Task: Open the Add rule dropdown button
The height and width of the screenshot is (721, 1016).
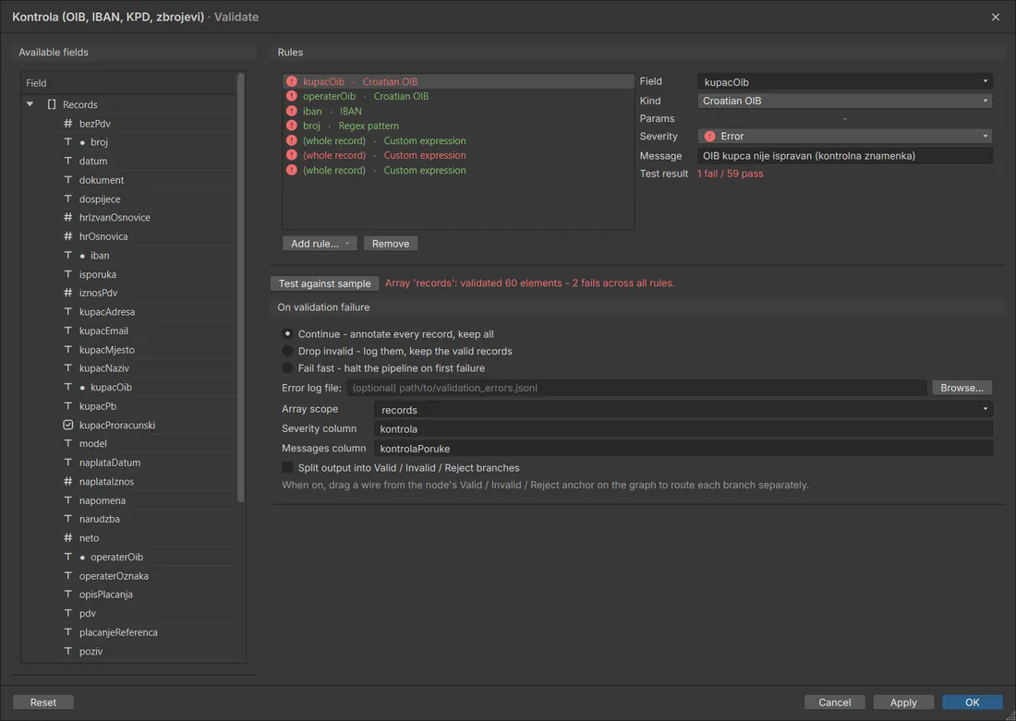Action: (x=321, y=244)
